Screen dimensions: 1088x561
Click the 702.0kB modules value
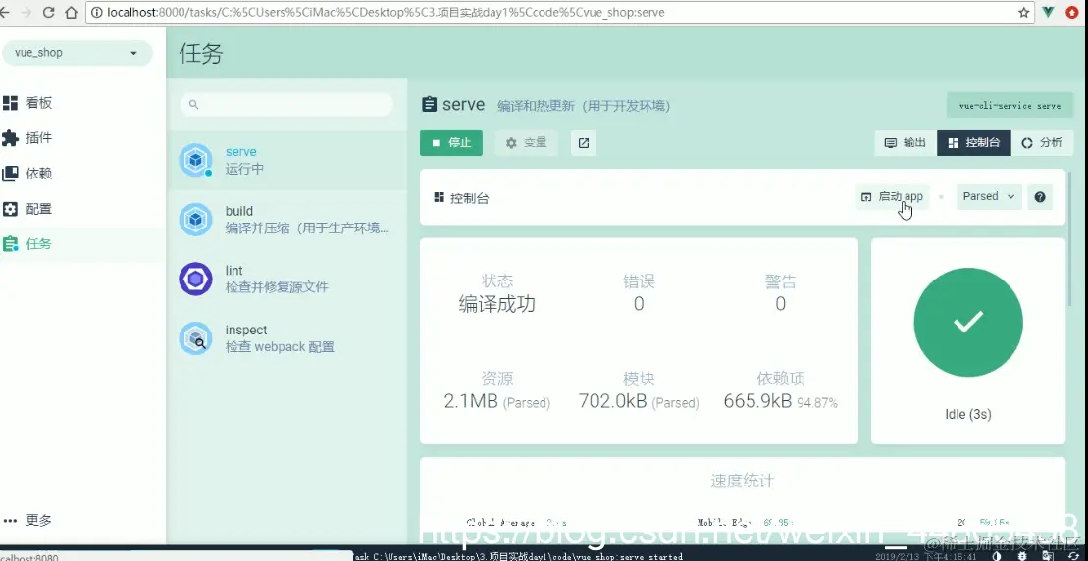pos(613,401)
